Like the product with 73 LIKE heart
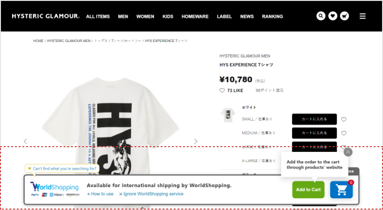The image size is (383, 210). 222,91
